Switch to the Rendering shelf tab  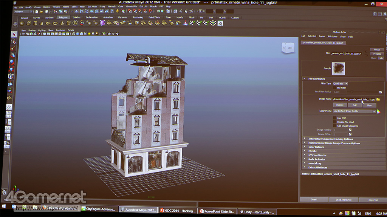tap(138, 17)
